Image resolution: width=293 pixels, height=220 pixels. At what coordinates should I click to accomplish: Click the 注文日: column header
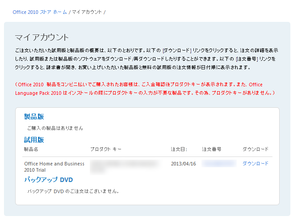(179, 149)
